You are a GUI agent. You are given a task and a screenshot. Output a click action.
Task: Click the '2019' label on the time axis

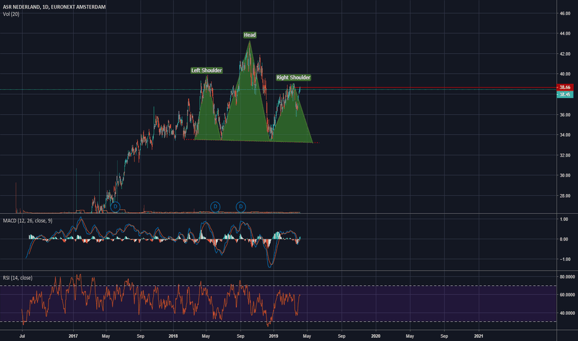[273, 336]
